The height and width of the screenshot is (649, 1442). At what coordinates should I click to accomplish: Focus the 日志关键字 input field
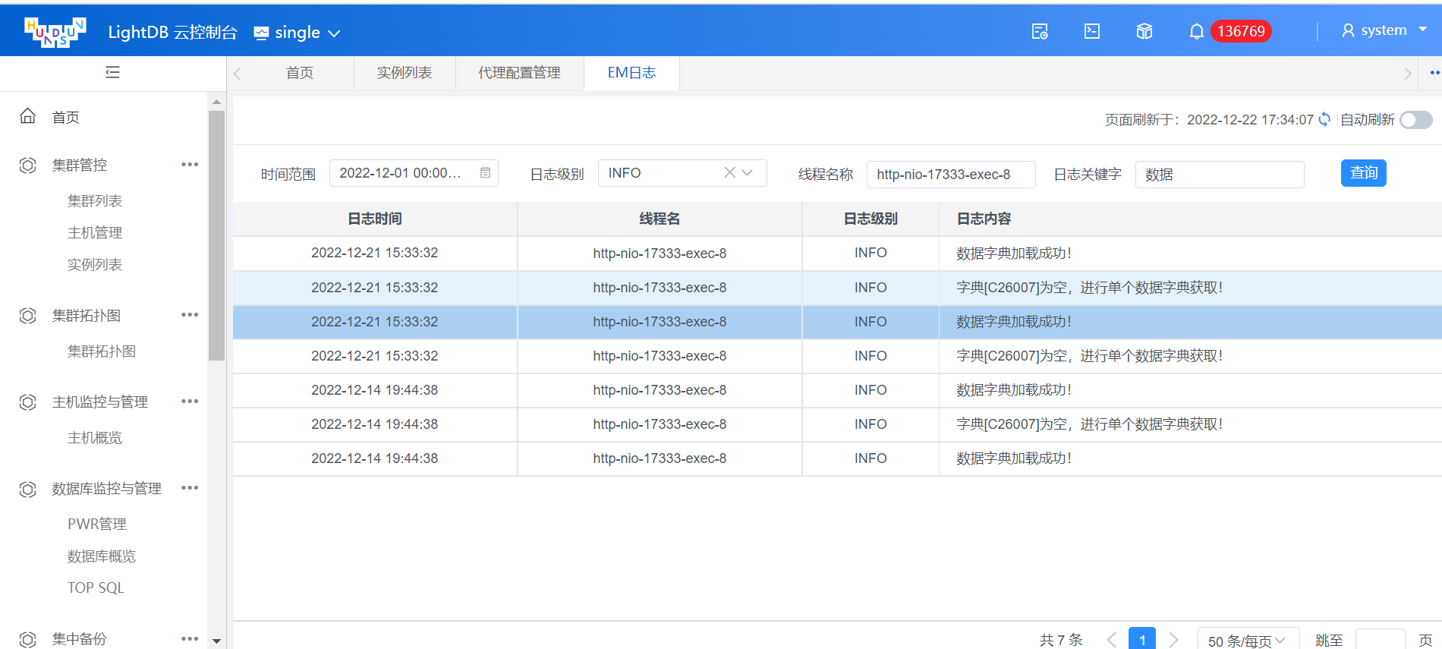(x=1220, y=174)
